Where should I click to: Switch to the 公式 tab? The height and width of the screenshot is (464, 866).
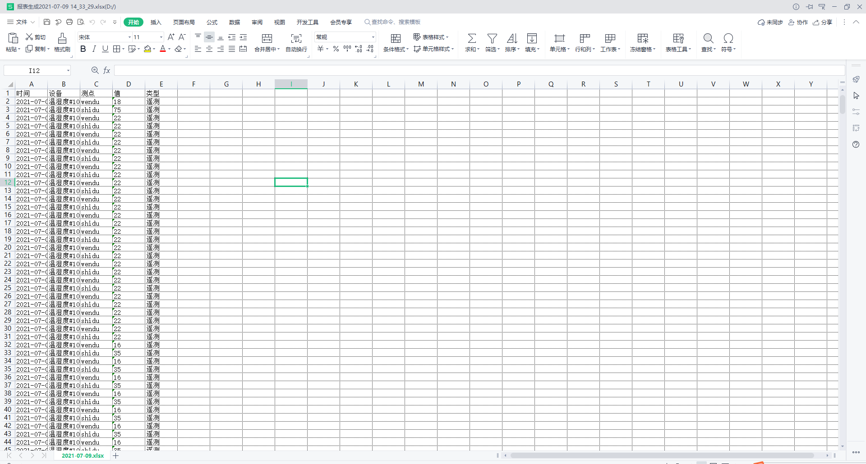point(212,22)
